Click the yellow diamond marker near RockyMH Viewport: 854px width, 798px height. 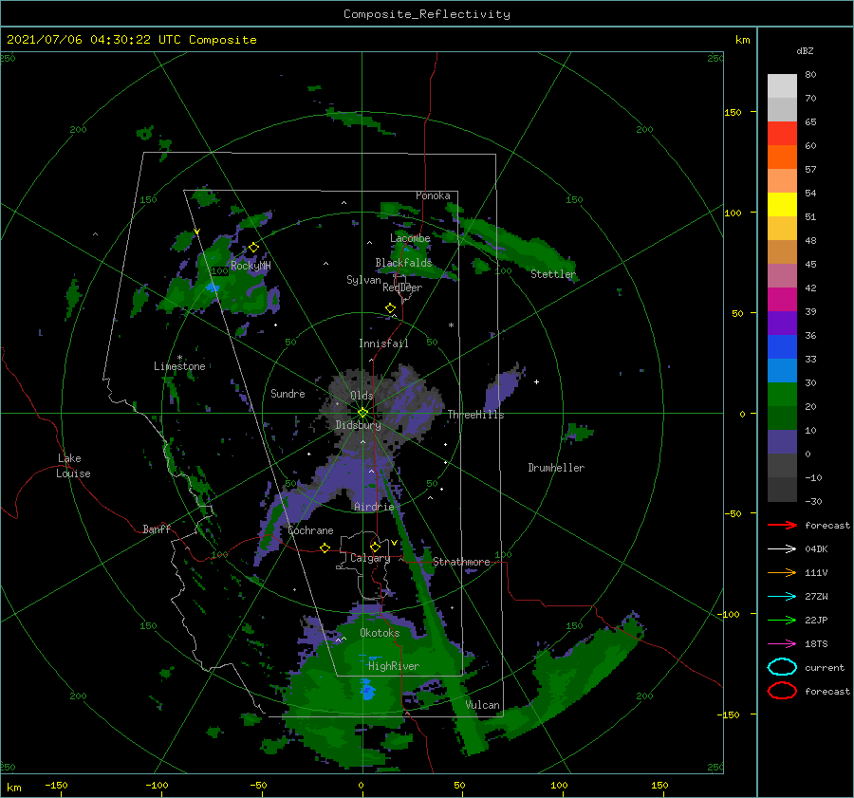point(253,248)
